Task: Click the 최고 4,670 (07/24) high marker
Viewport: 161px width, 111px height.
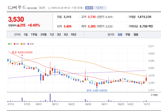Action: click(22, 53)
